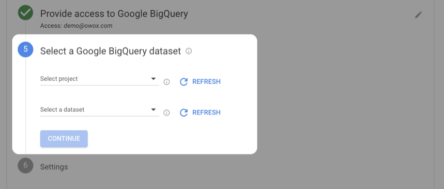Click the info icon next to Select project
The height and width of the screenshot is (189, 444).
[167, 82]
